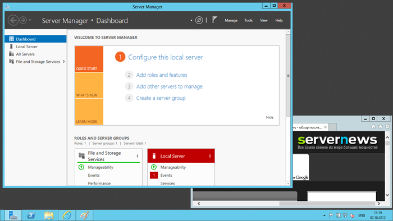Click the What's New tile

point(89,86)
